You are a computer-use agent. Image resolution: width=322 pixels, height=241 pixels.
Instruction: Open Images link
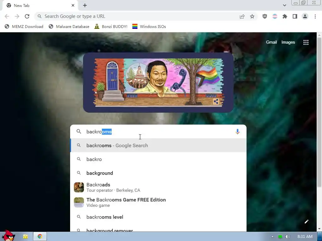point(288,42)
